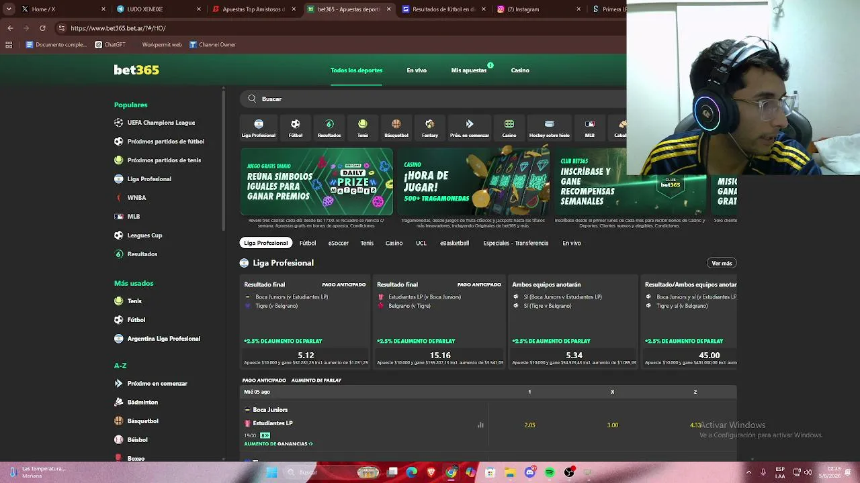Screen dimensions: 860x483
Task: Show hidden system tray icons
Action: (748, 472)
